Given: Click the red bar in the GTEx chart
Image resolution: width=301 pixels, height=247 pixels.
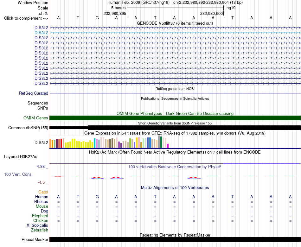Looking at the screenshot, I should pos(61,143).
